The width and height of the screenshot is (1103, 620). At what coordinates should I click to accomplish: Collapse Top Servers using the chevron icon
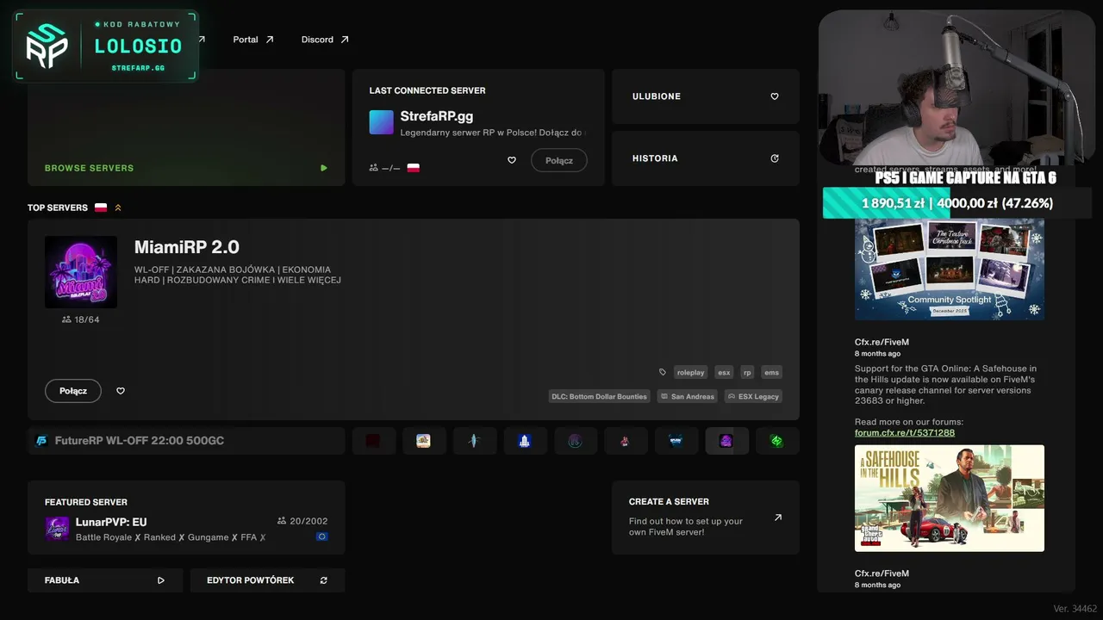[x=118, y=208]
